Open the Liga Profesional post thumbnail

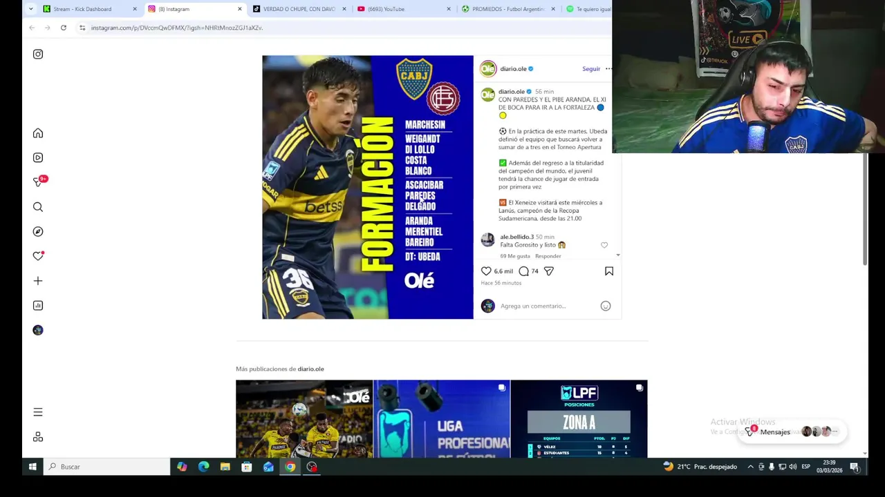[x=442, y=419]
